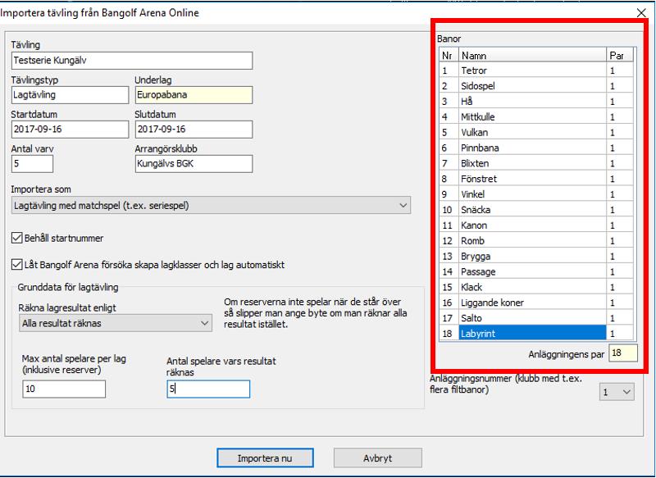This screenshot has width=656, height=478.
Task: Open the Importera som dropdown
Action: pyautogui.click(x=211, y=205)
